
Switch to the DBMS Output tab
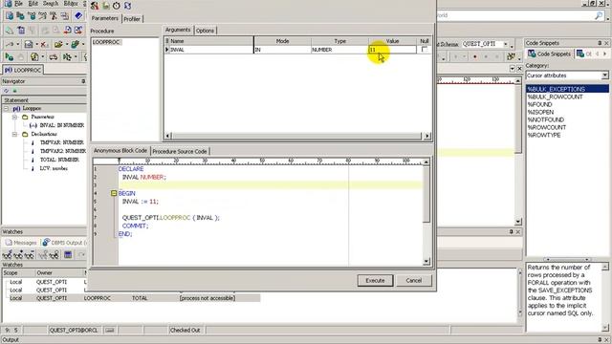64,243
